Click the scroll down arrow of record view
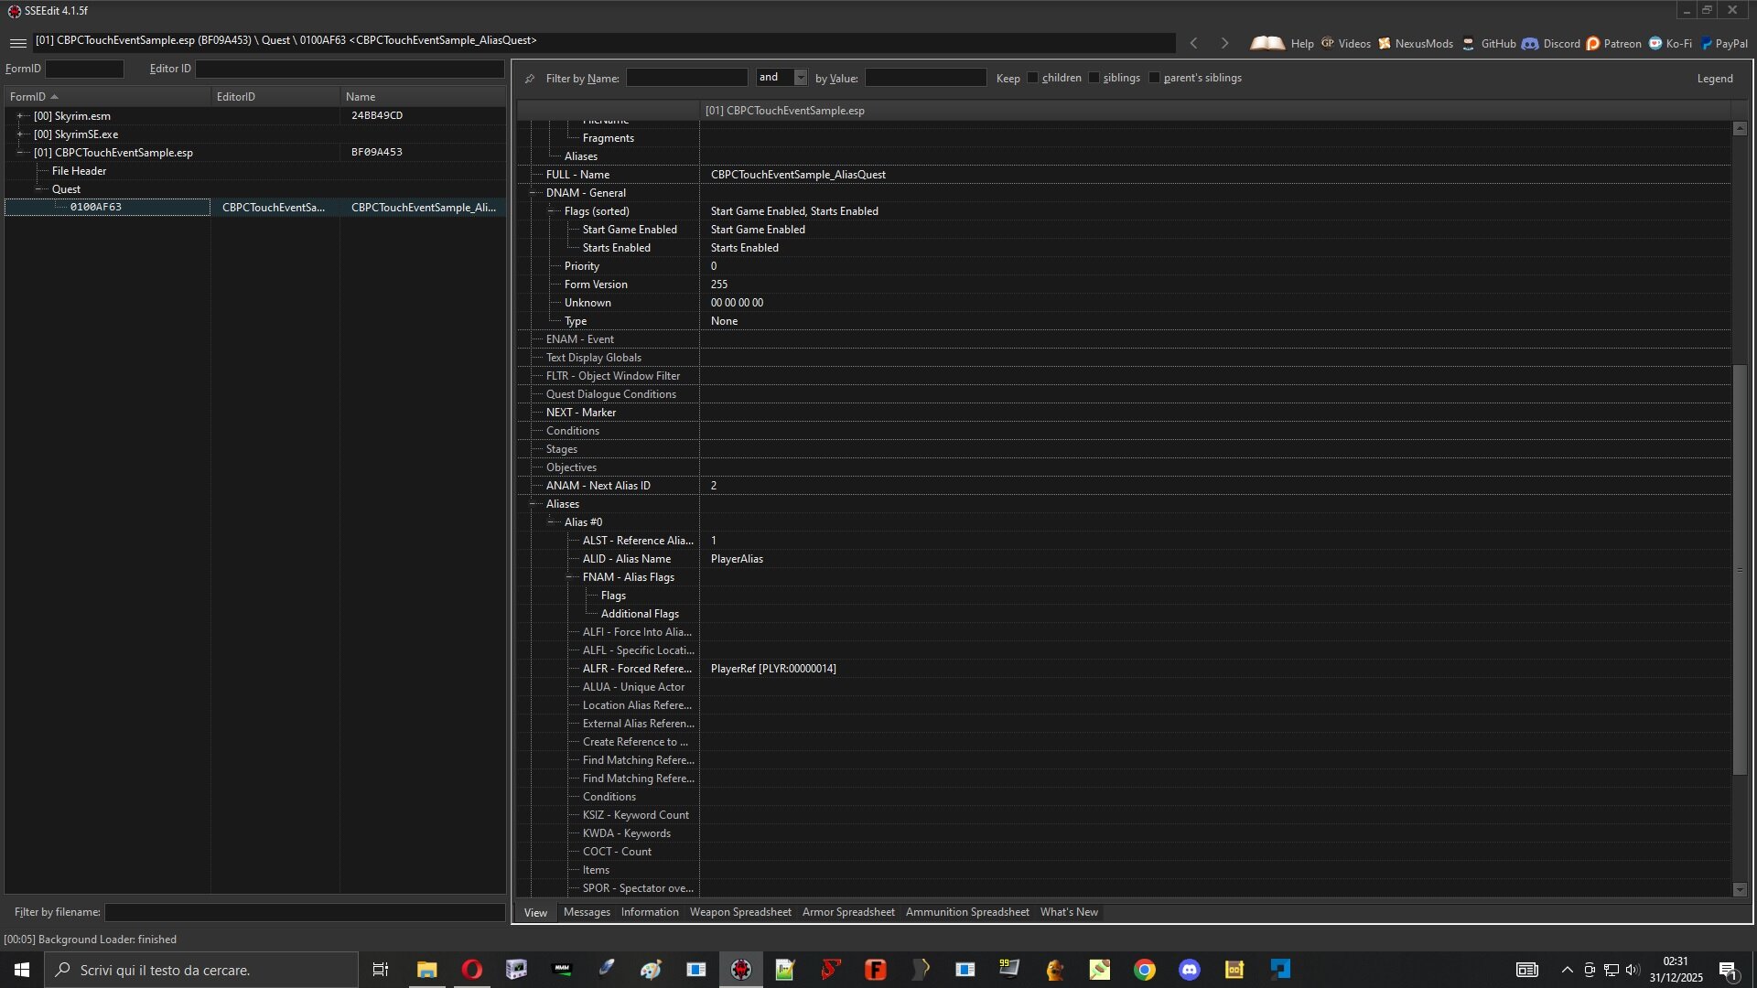Screen dimensions: 1757x988 1740,889
